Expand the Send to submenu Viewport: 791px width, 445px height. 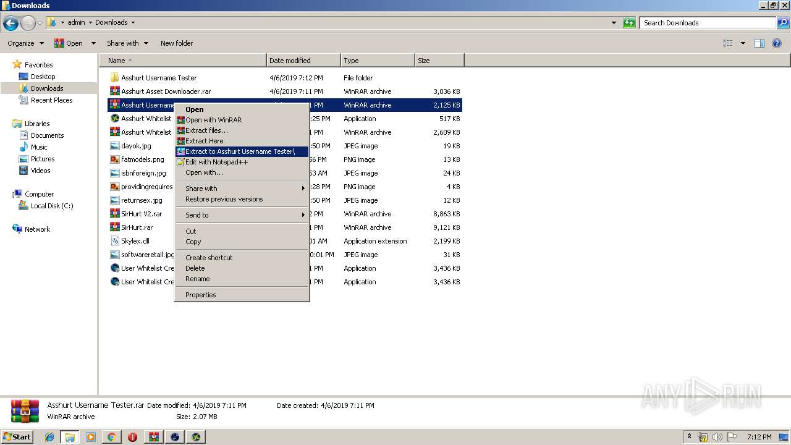(242, 215)
